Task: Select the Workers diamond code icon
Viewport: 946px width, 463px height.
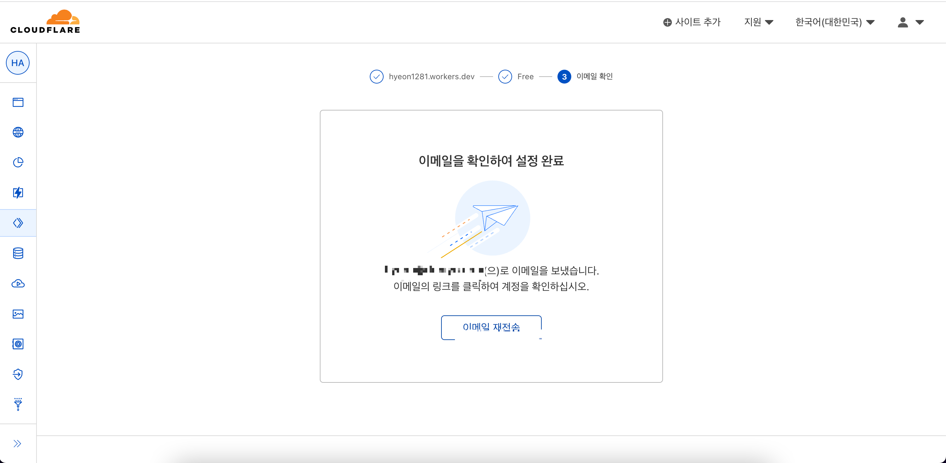Action: (x=18, y=223)
